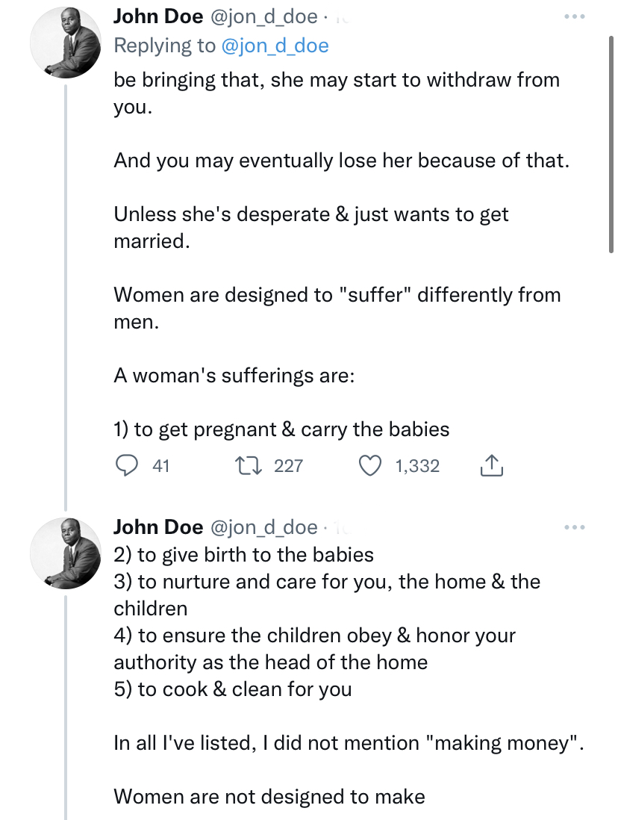
Task: Click the John Doe name on the second tweet
Action: pos(158,527)
